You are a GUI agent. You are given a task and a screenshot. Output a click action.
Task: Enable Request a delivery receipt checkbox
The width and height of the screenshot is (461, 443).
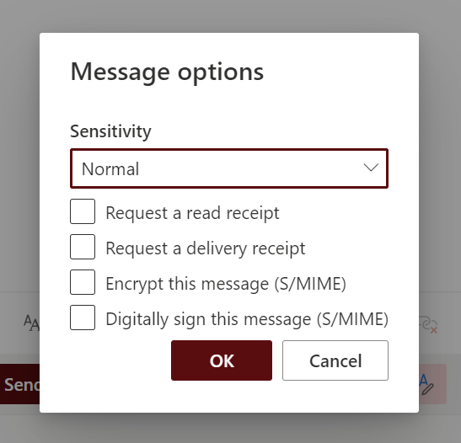coord(83,247)
